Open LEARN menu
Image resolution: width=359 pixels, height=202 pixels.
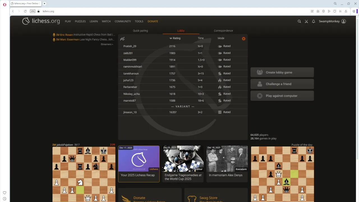[x=94, y=21]
